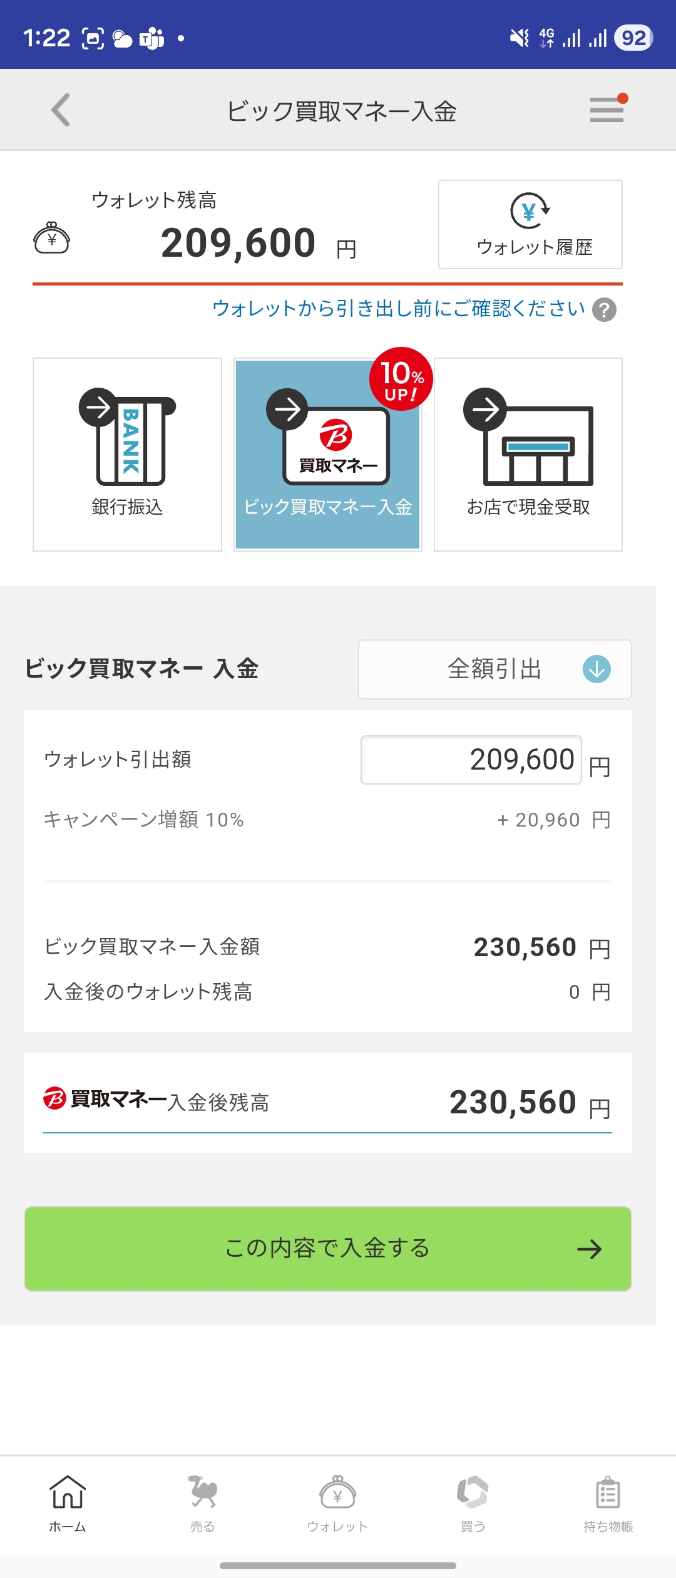
Task: Select bank transfer (銀行振込) option
Action: (x=127, y=455)
